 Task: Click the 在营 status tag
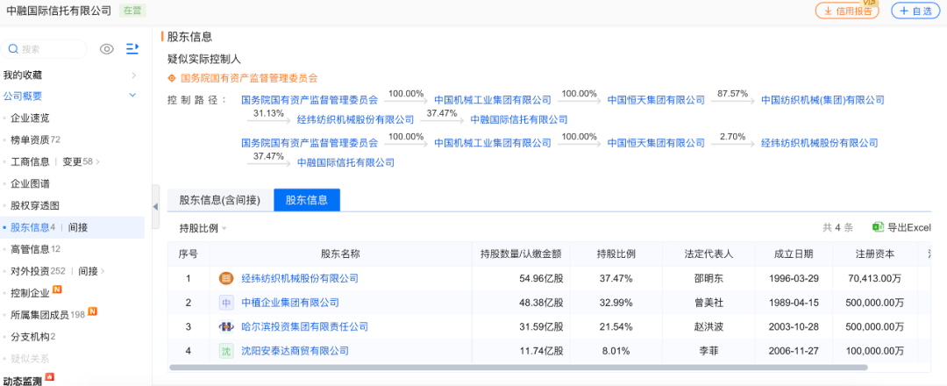(x=132, y=11)
